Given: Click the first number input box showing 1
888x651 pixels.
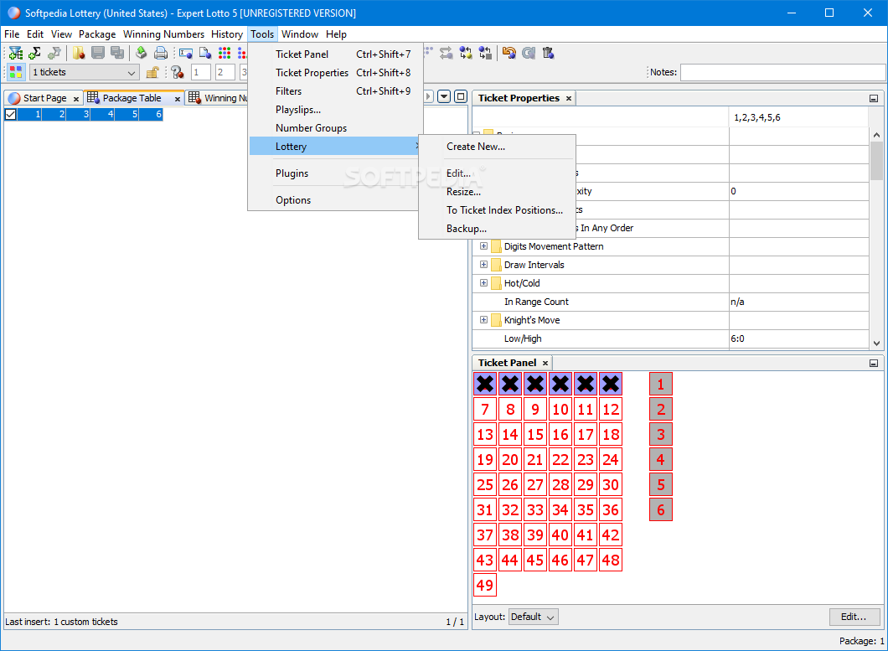Looking at the screenshot, I should [x=201, y=72].
